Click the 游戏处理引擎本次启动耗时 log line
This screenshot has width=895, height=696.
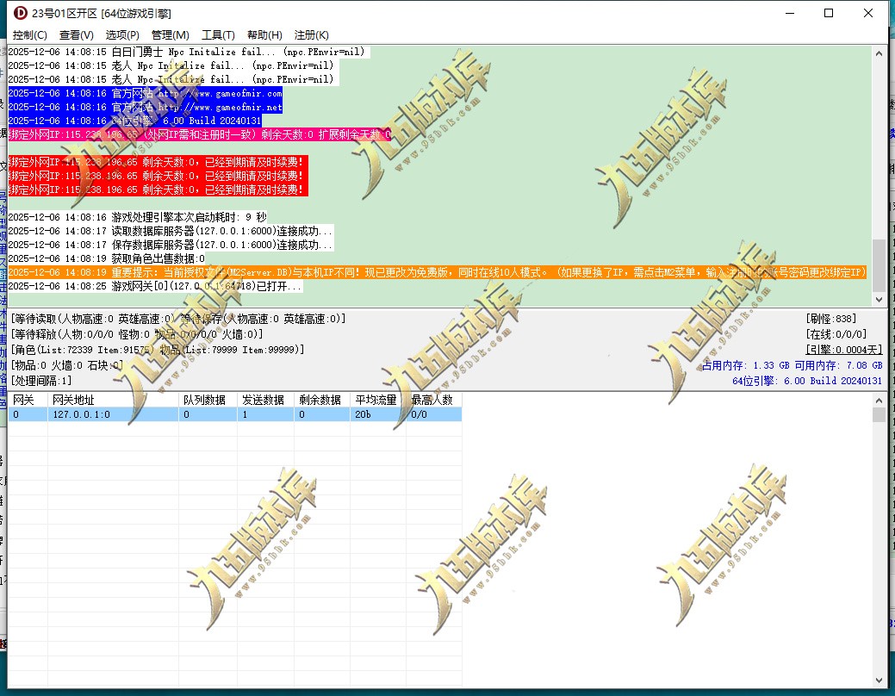tap(138, 218)
